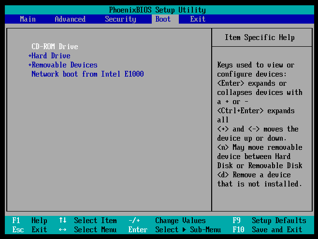Select the Removable Devices boot entry
The width and height of the screenshot is (318, 239).
[64, 65]
